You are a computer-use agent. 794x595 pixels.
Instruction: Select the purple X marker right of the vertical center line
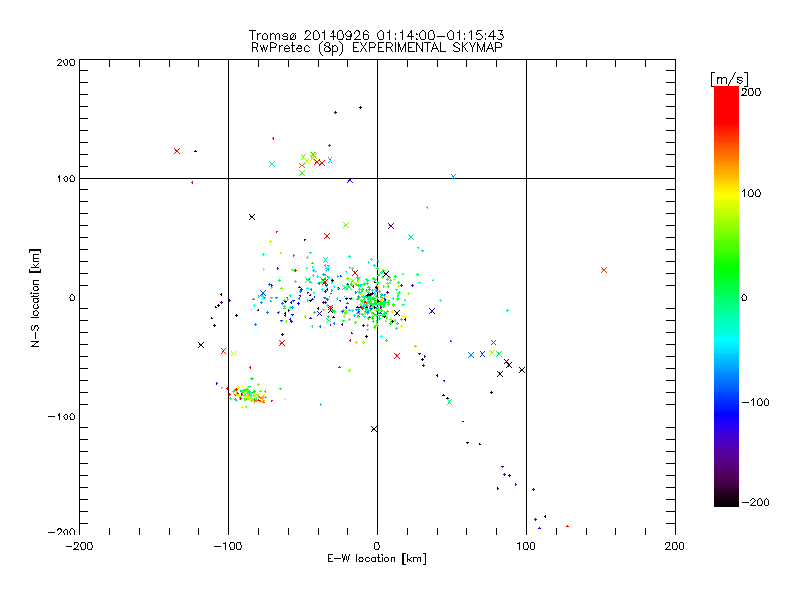click(391, 226)
